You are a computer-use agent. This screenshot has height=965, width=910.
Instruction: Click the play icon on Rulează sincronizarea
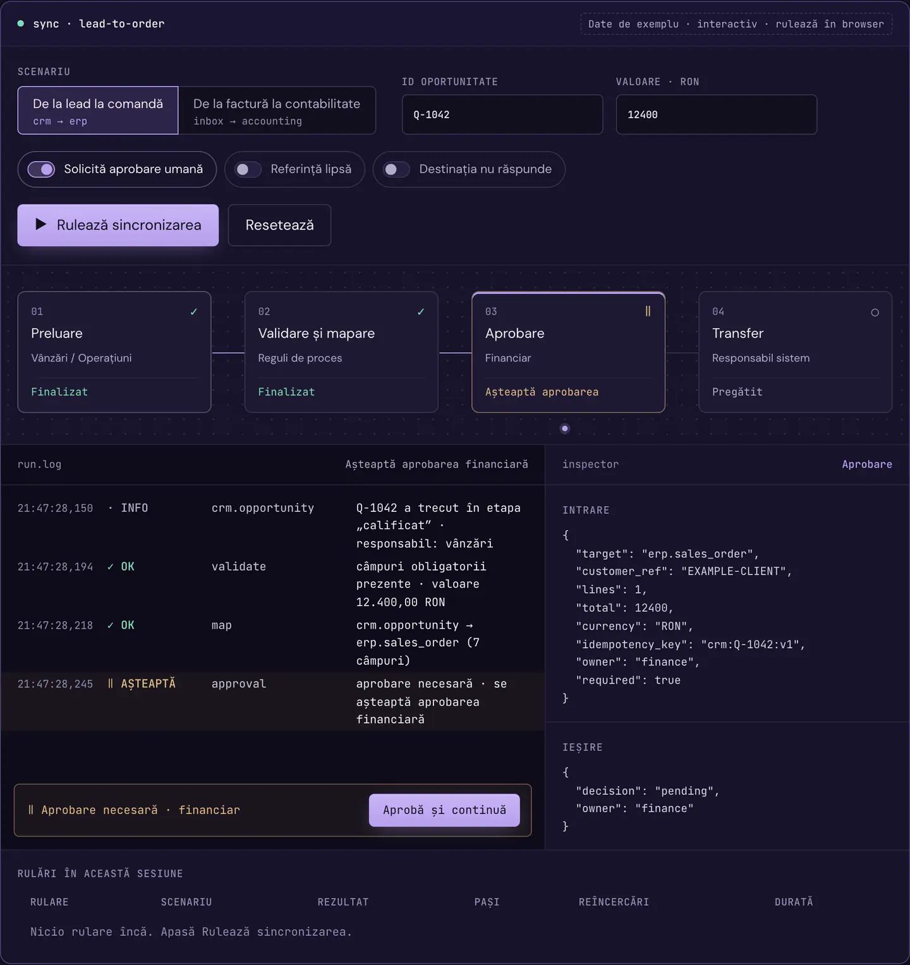click(x=41, y=224)
